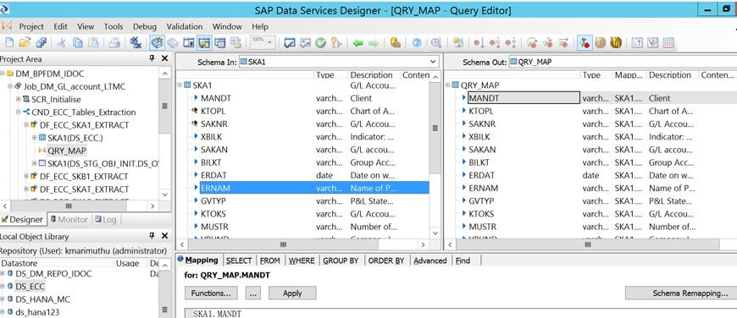Select QRY_MAP in the project tree
This screenshot has height=318, width=737.
[67, 151]
